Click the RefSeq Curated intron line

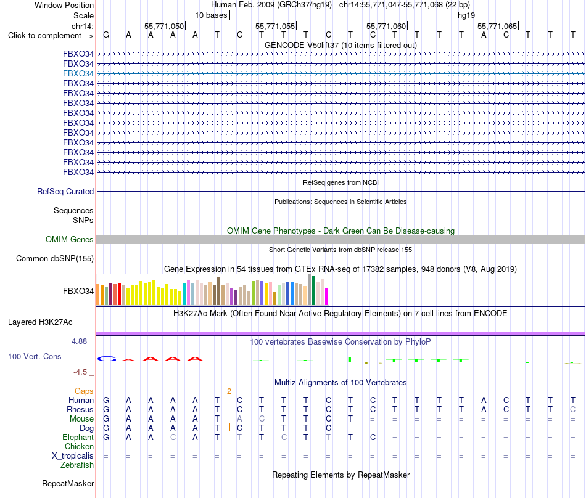coord(340,192)
